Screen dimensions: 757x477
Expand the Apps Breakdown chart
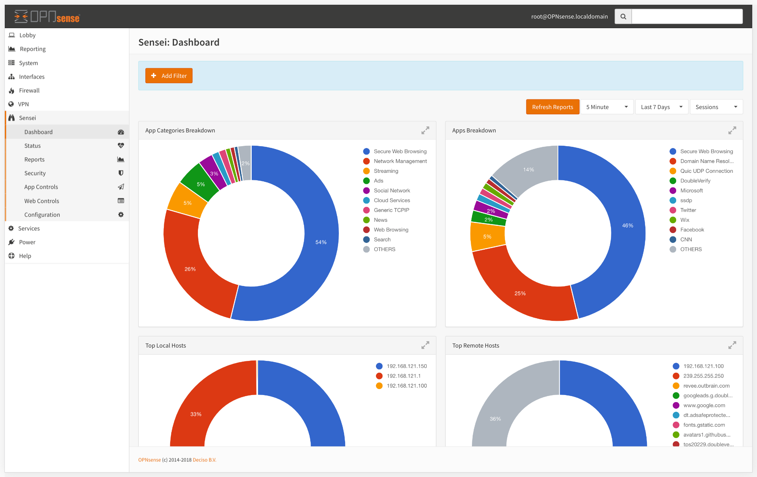(732, 130)
